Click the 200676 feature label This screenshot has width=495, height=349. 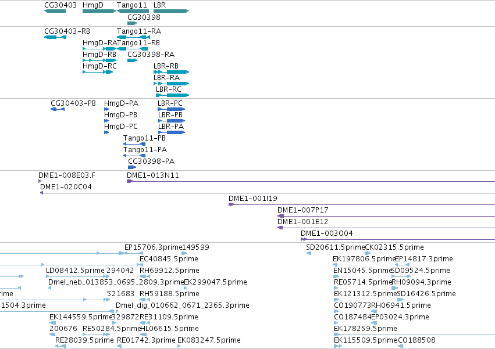pos(63,329)
